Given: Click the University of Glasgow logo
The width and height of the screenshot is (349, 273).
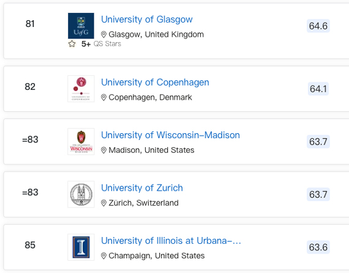Looking at the screenshot, I should click(81, 26).
